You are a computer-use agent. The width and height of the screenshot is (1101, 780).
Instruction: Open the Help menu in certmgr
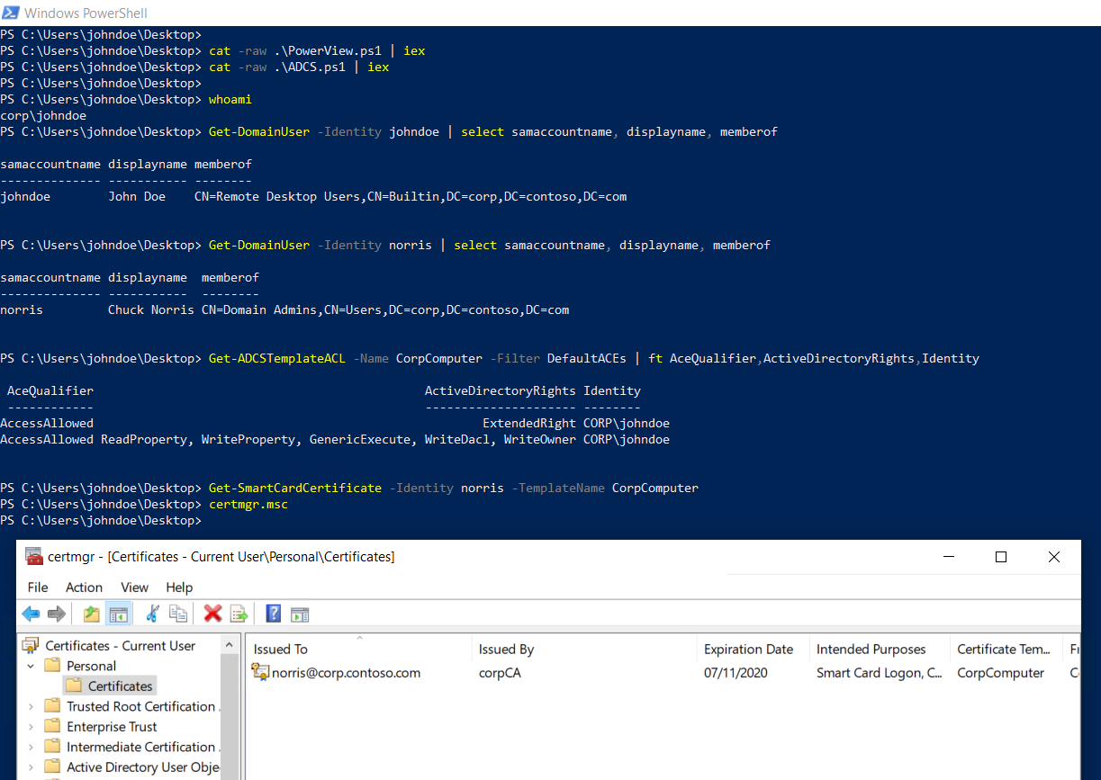coord(179,587)
